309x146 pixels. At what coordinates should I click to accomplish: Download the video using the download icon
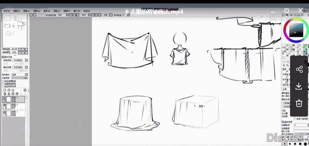(299, 86)
